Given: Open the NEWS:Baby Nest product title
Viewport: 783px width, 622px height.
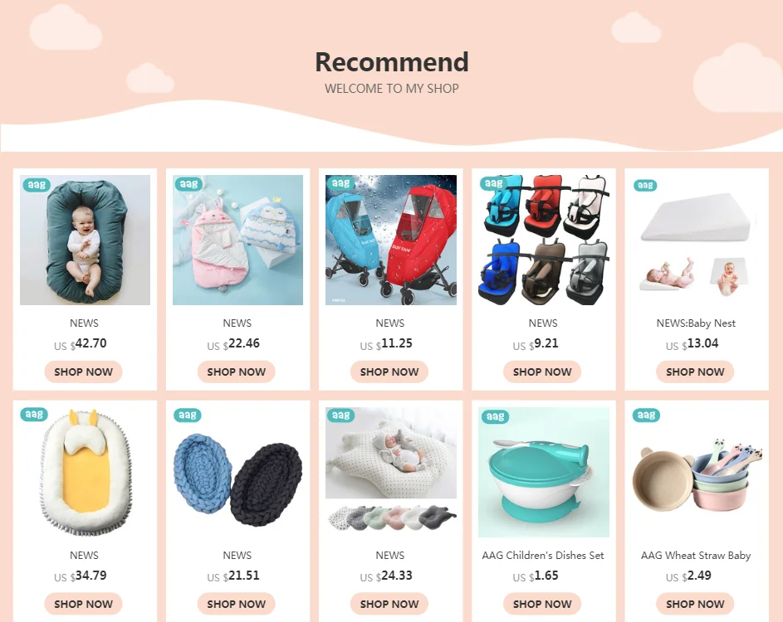Looking at the screenshot, I should click(x=696, y=323).
